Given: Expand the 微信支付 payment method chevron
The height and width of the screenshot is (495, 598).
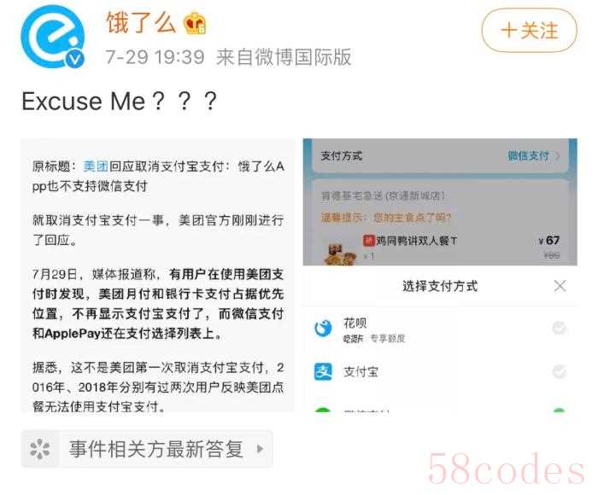Looking at the screenshot, I should coord(558,156).
